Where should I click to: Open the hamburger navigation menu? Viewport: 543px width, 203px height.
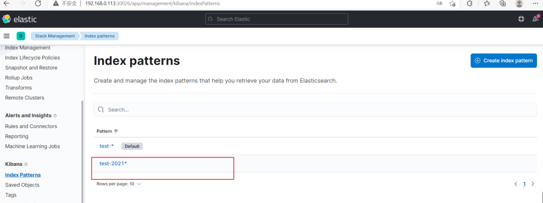coord(7,36)
